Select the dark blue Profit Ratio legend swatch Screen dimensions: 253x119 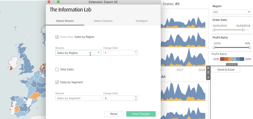pos(242,59)
